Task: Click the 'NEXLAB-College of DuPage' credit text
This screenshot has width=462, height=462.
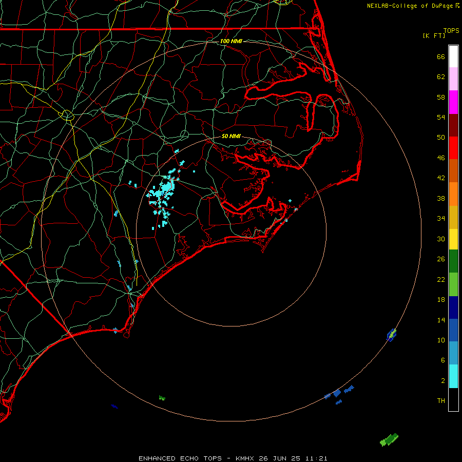Action: click(410, 6)
